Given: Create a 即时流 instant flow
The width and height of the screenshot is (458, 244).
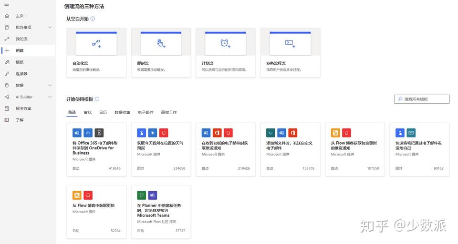Looking at the screenshot, I should pyautogui.click(x=161, y=53).
